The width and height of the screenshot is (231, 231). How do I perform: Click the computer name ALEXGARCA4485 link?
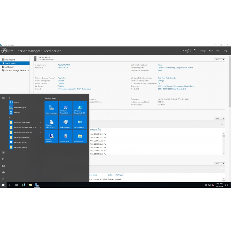(64, 65)
